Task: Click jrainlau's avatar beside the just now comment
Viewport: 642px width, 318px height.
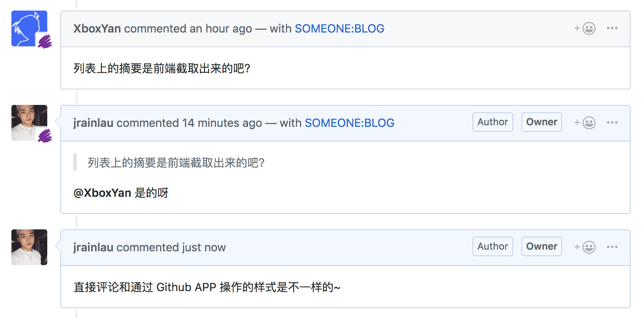Action: point(29,247)
